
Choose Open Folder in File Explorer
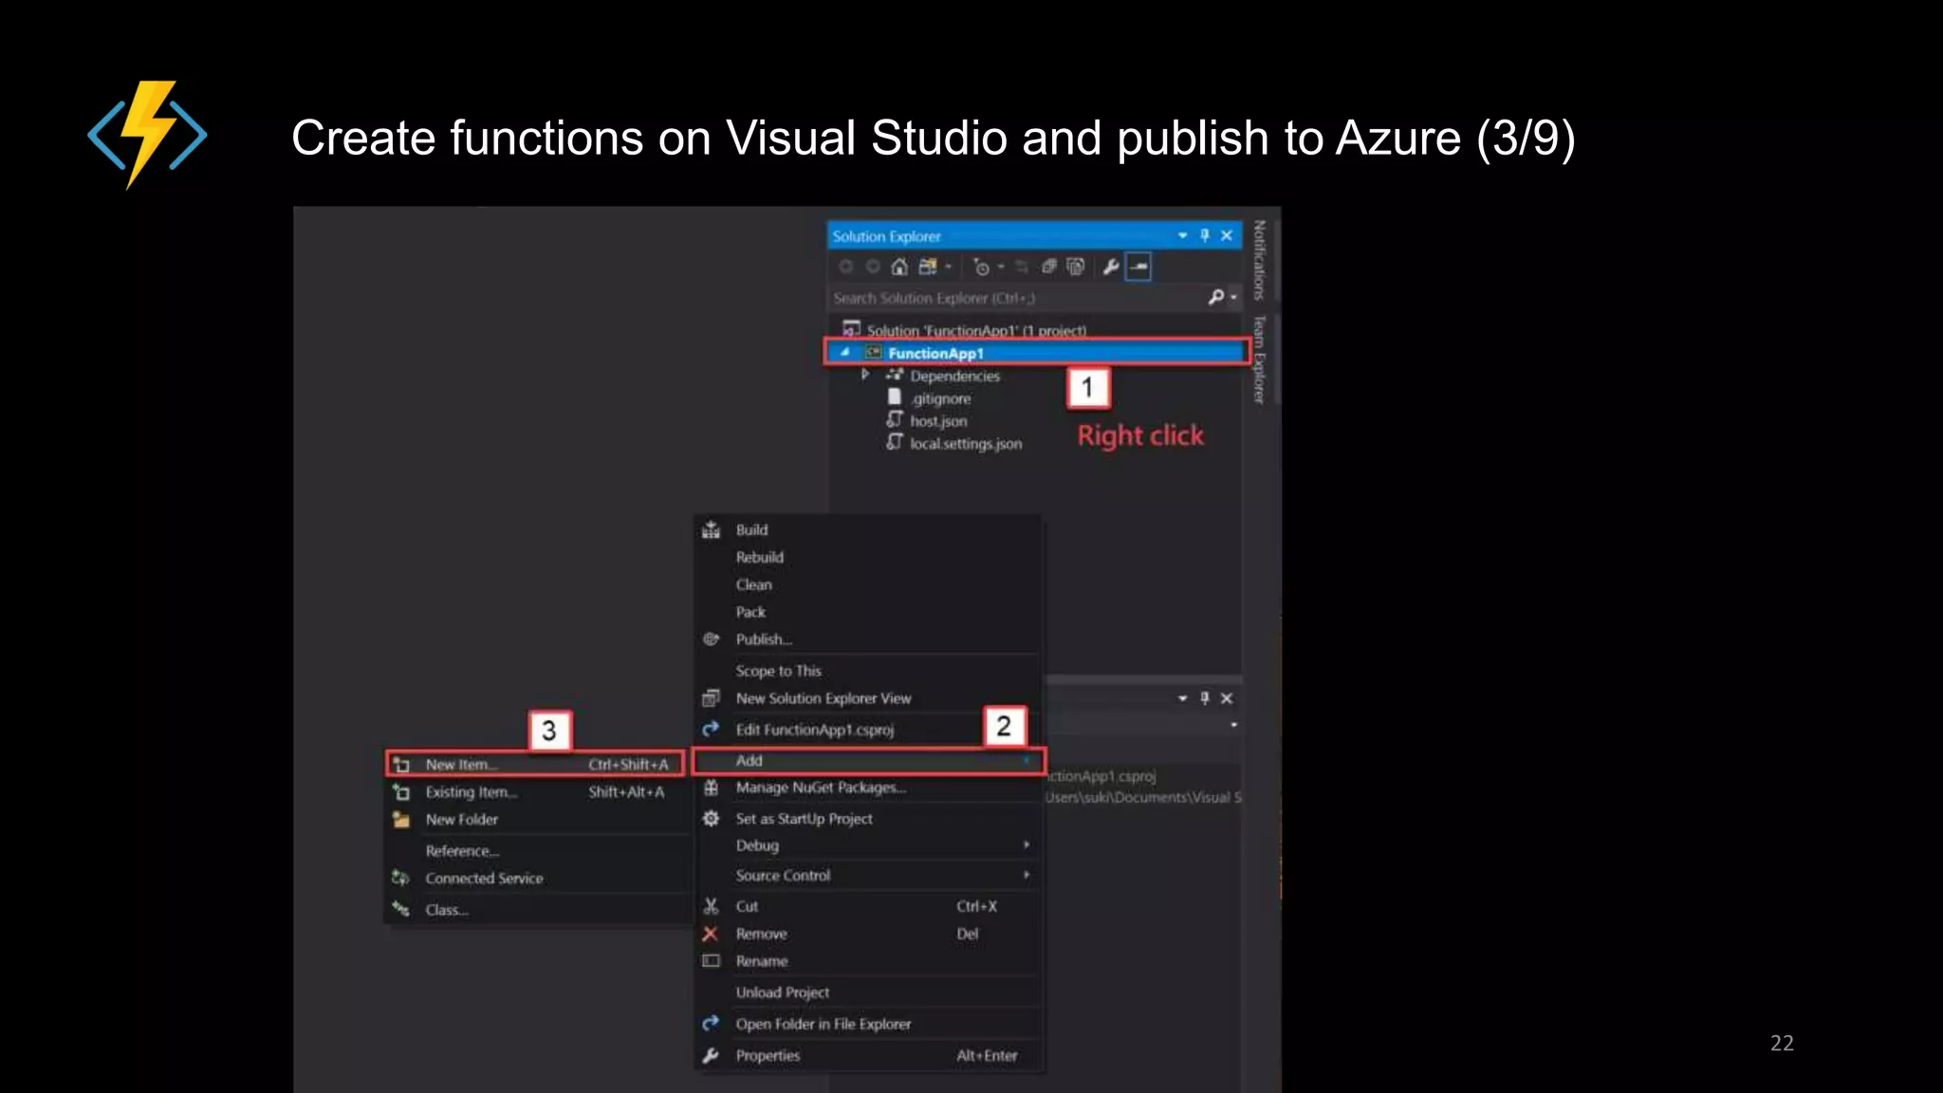tap(868, 1024)
